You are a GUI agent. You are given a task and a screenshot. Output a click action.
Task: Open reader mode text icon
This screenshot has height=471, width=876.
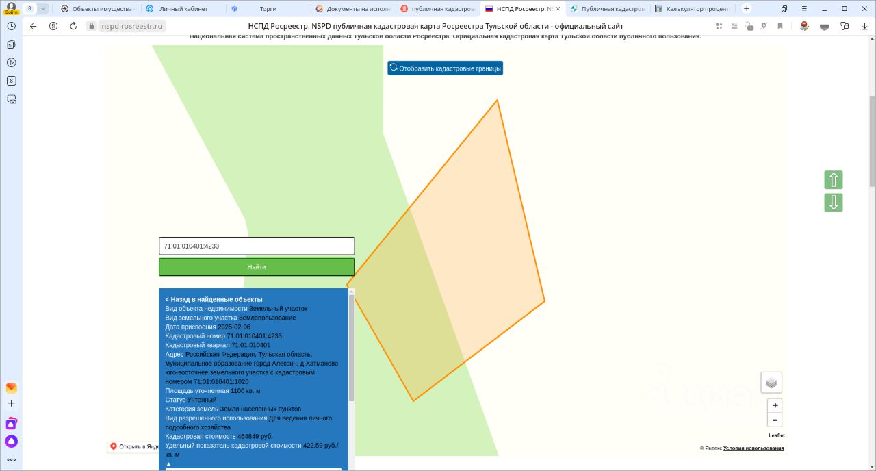(734, 26)
